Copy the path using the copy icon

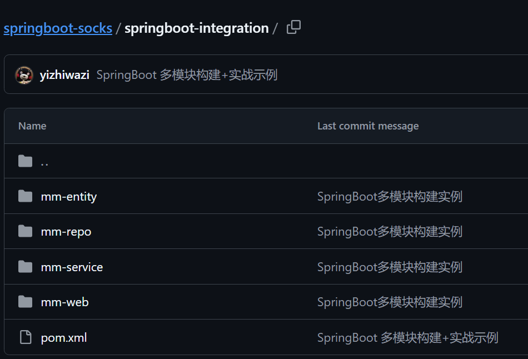tap(293, 27)
